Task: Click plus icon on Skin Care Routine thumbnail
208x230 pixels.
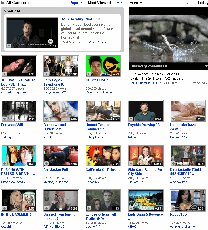Action: pos(131,163)
